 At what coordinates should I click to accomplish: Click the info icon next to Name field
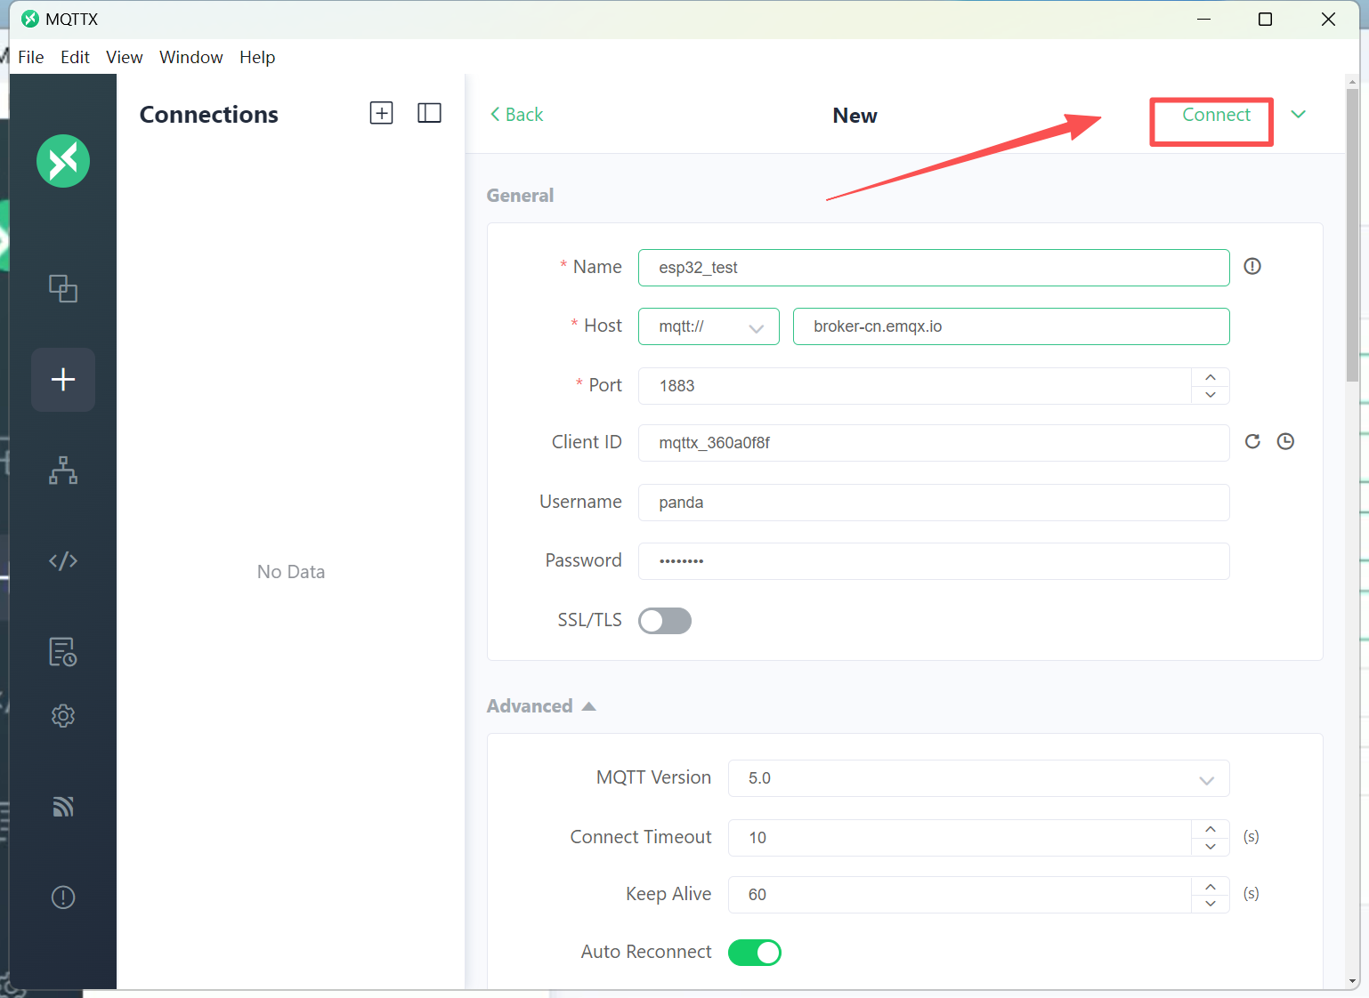tap(1252, 266)
